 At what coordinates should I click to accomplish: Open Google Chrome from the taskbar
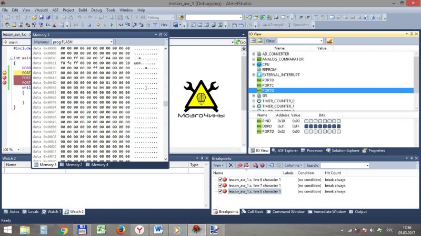(x=64, y=230)
